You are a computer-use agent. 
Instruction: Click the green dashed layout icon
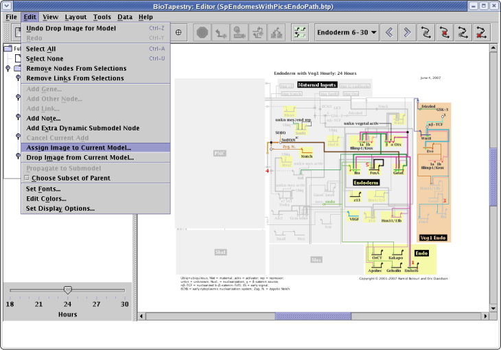pyautogui.click(x=299, y=32)
